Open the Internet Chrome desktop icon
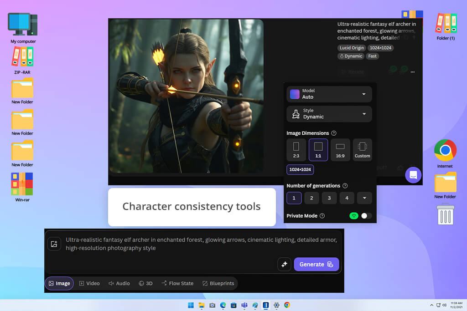 pos(445,153)
